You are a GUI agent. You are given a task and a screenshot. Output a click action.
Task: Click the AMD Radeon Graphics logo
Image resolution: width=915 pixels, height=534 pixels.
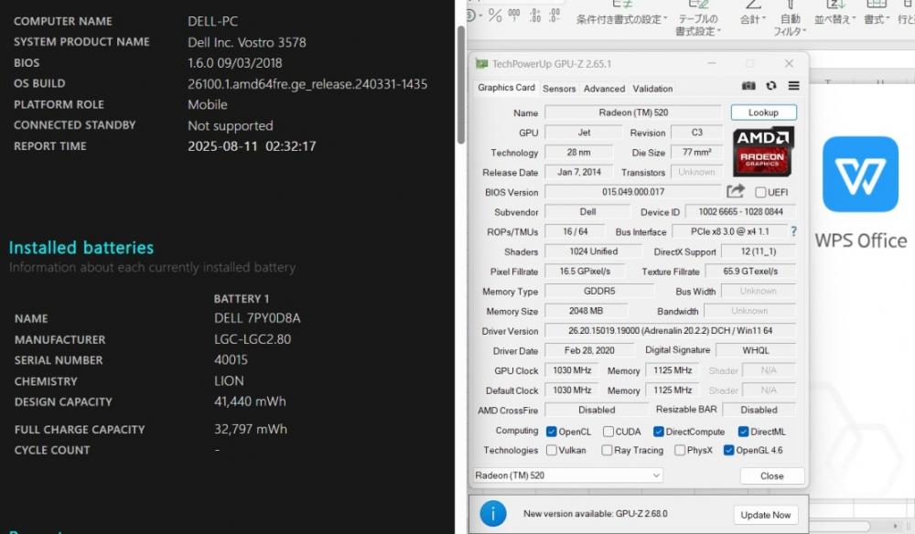(763, 152)
